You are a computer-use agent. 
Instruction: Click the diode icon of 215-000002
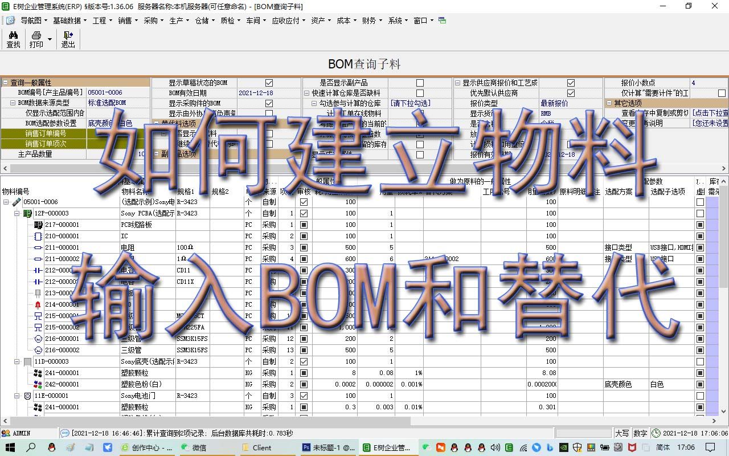click(x=38, y=327)
